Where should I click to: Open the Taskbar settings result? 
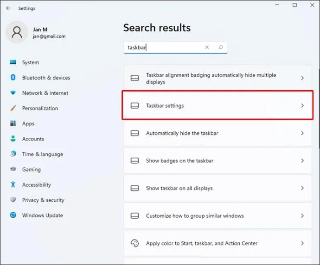218,105
